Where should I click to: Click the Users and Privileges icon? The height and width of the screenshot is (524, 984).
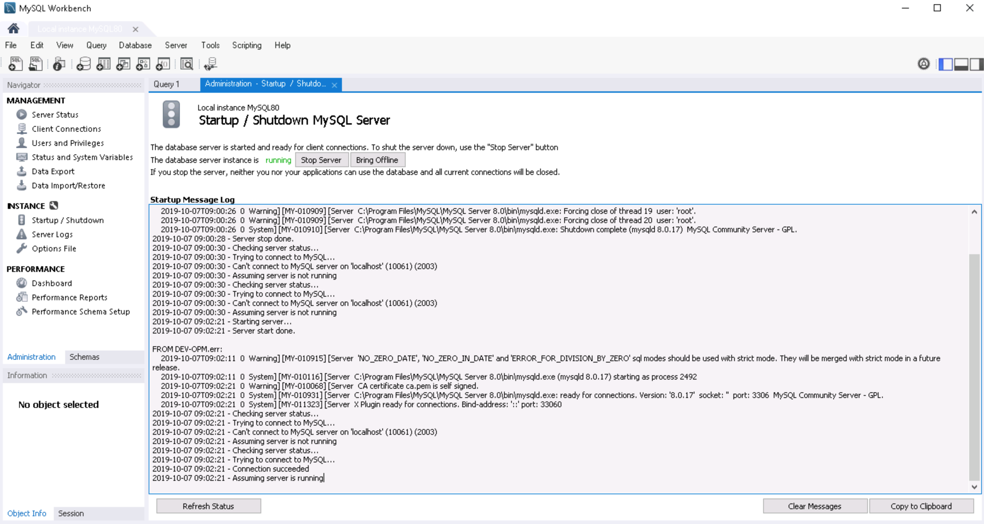click(22, 143)
